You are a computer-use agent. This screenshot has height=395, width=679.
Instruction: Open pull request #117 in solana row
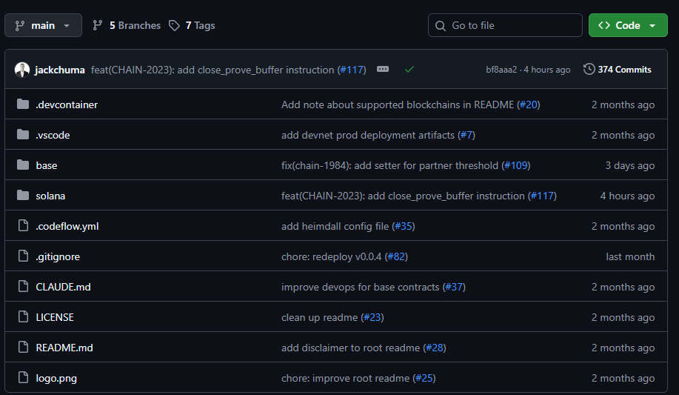(542, 196)
